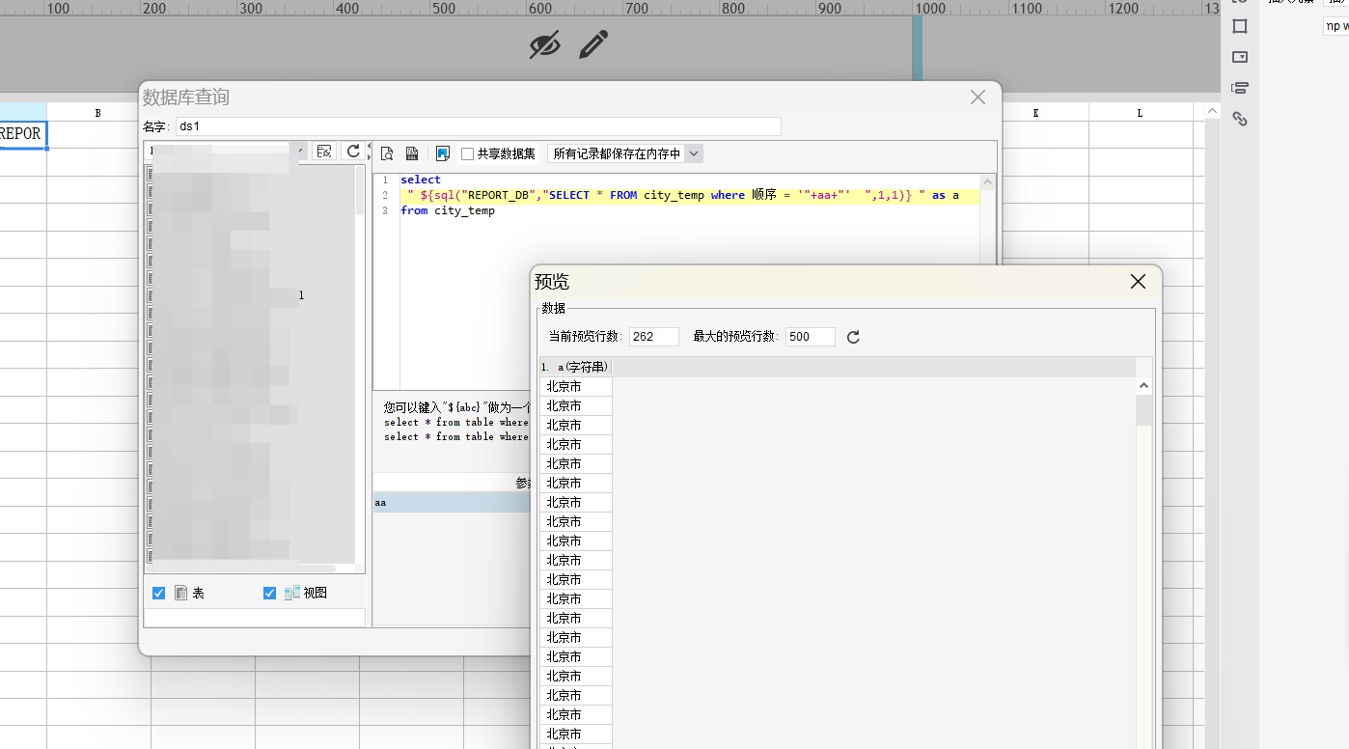Open the 所有记录都保存在内存中 dropdown
The height and width of the screenshot is (749, 1349).
(x=694, y=153)
